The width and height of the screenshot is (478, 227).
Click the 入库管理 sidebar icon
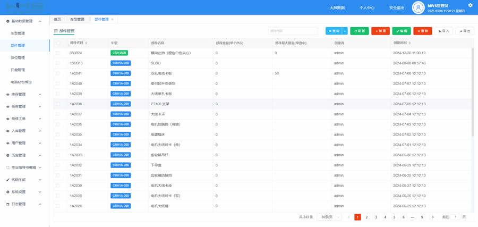8,131
